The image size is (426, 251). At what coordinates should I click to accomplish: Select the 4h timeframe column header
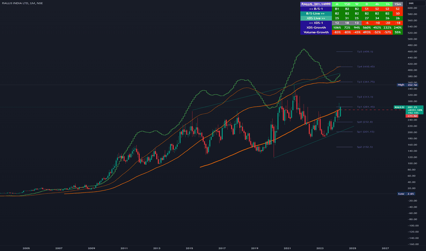pos(377,4)
